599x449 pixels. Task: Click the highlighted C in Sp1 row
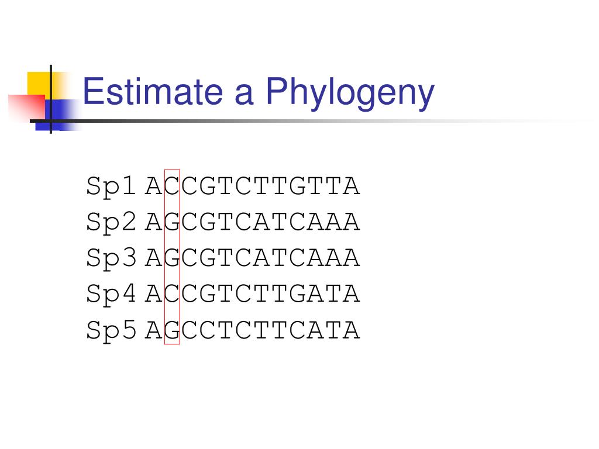(172, 186)
